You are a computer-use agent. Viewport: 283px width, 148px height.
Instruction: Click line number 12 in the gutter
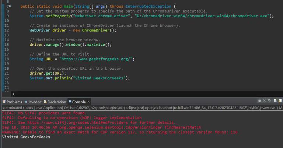(7, 30)
